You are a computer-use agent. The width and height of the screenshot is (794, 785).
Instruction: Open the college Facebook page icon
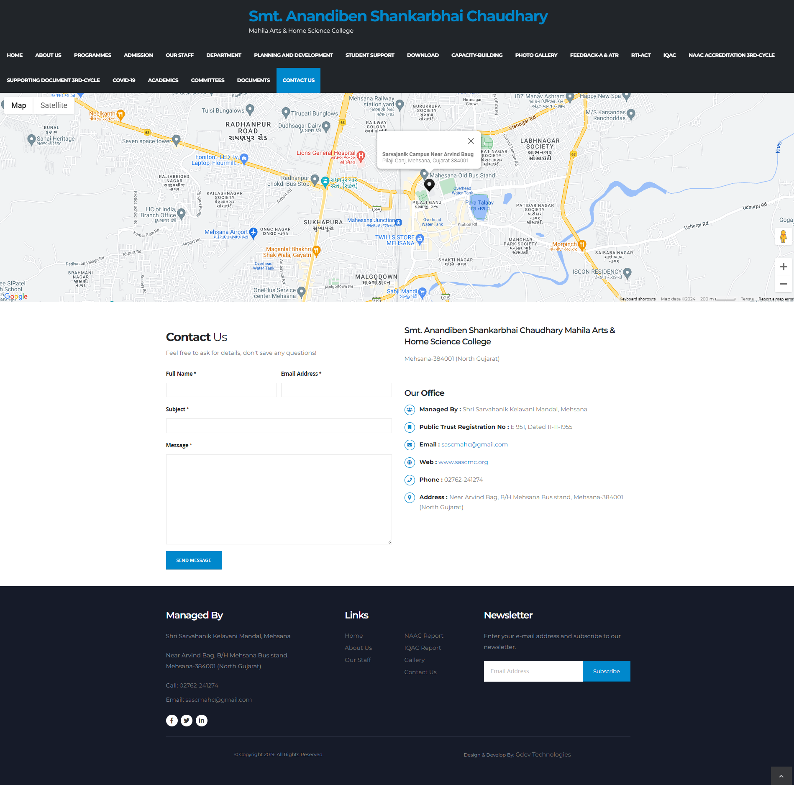(x=172, y=720)
